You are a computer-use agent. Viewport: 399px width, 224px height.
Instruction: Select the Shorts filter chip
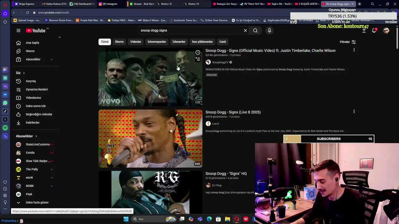[119, 42]
